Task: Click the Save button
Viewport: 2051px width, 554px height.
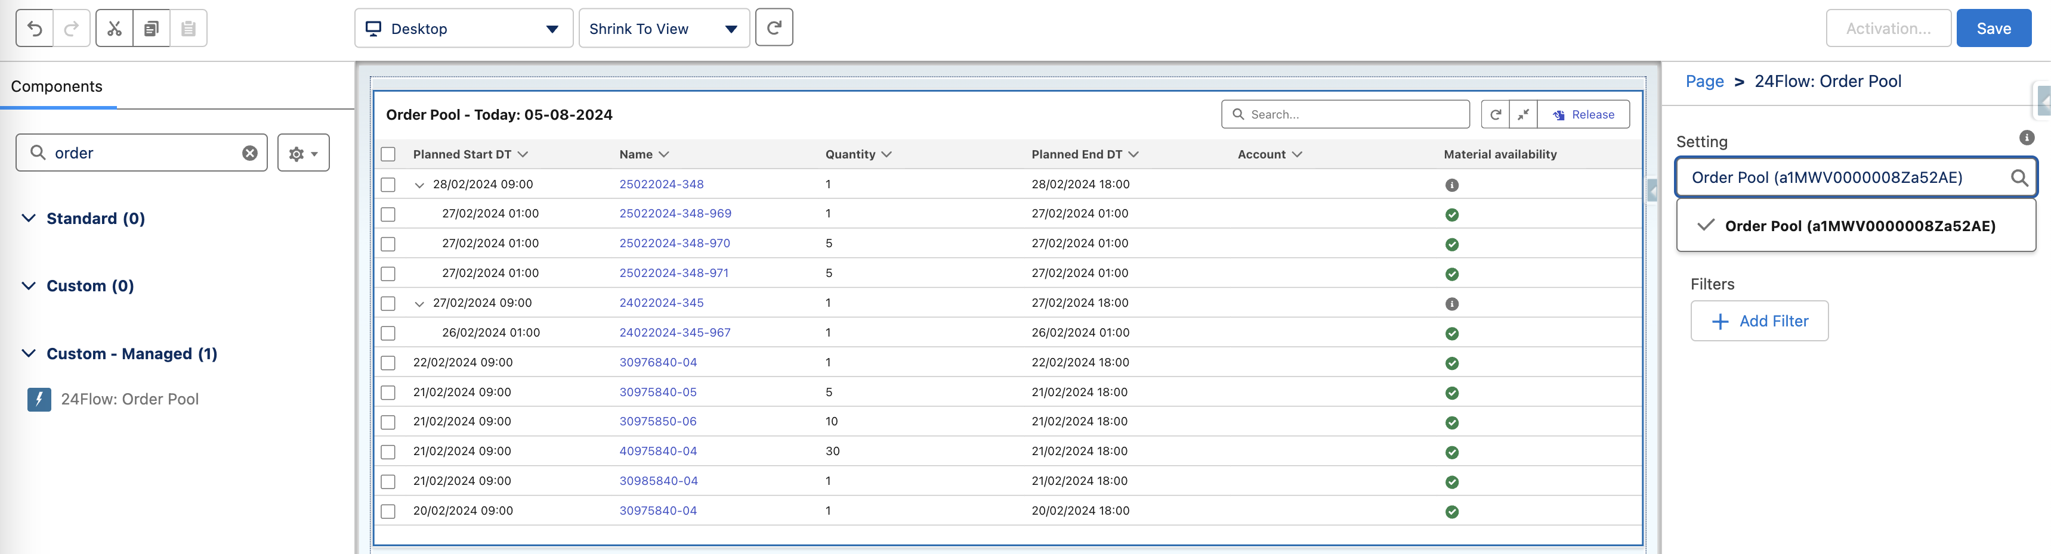Action: tap(1993, 29)
